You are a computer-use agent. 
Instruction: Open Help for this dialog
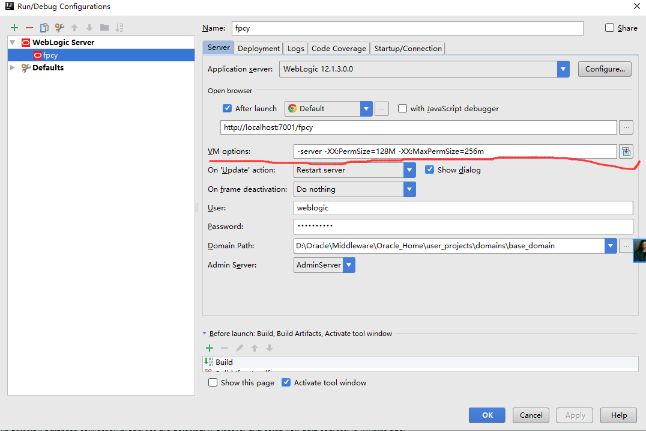click(x=618, y=415)
